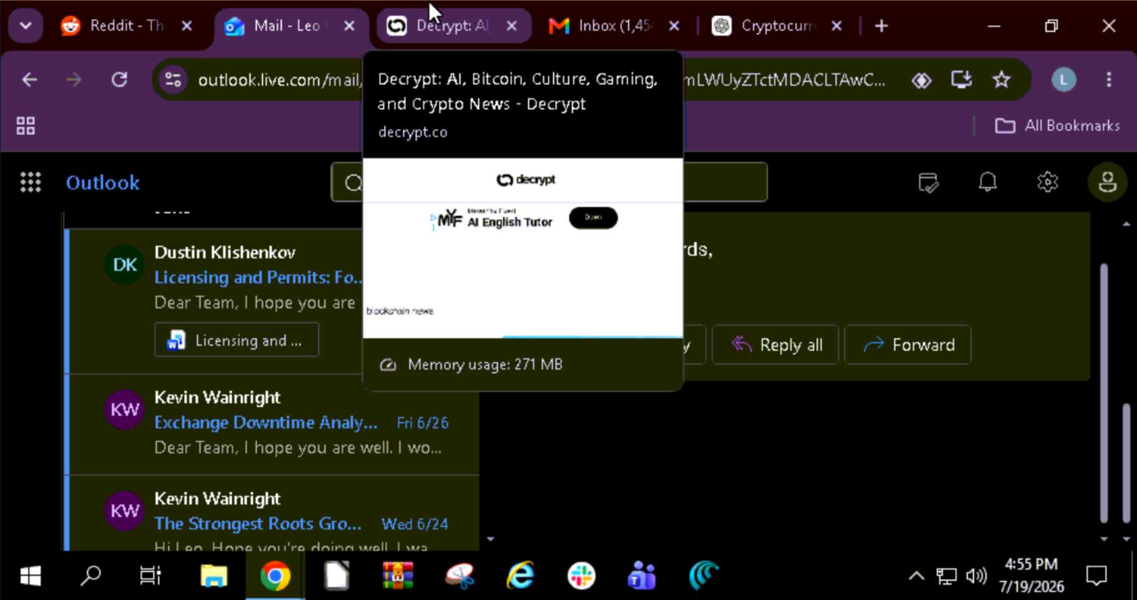Show hidden system tray icons

(x=916, y=576)
